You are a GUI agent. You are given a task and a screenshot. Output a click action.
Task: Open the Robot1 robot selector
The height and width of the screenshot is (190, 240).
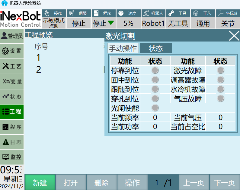click(153, 23)
